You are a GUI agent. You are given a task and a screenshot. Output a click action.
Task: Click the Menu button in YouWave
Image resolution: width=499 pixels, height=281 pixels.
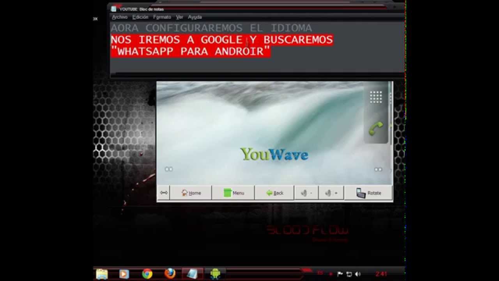coord(234,193)
